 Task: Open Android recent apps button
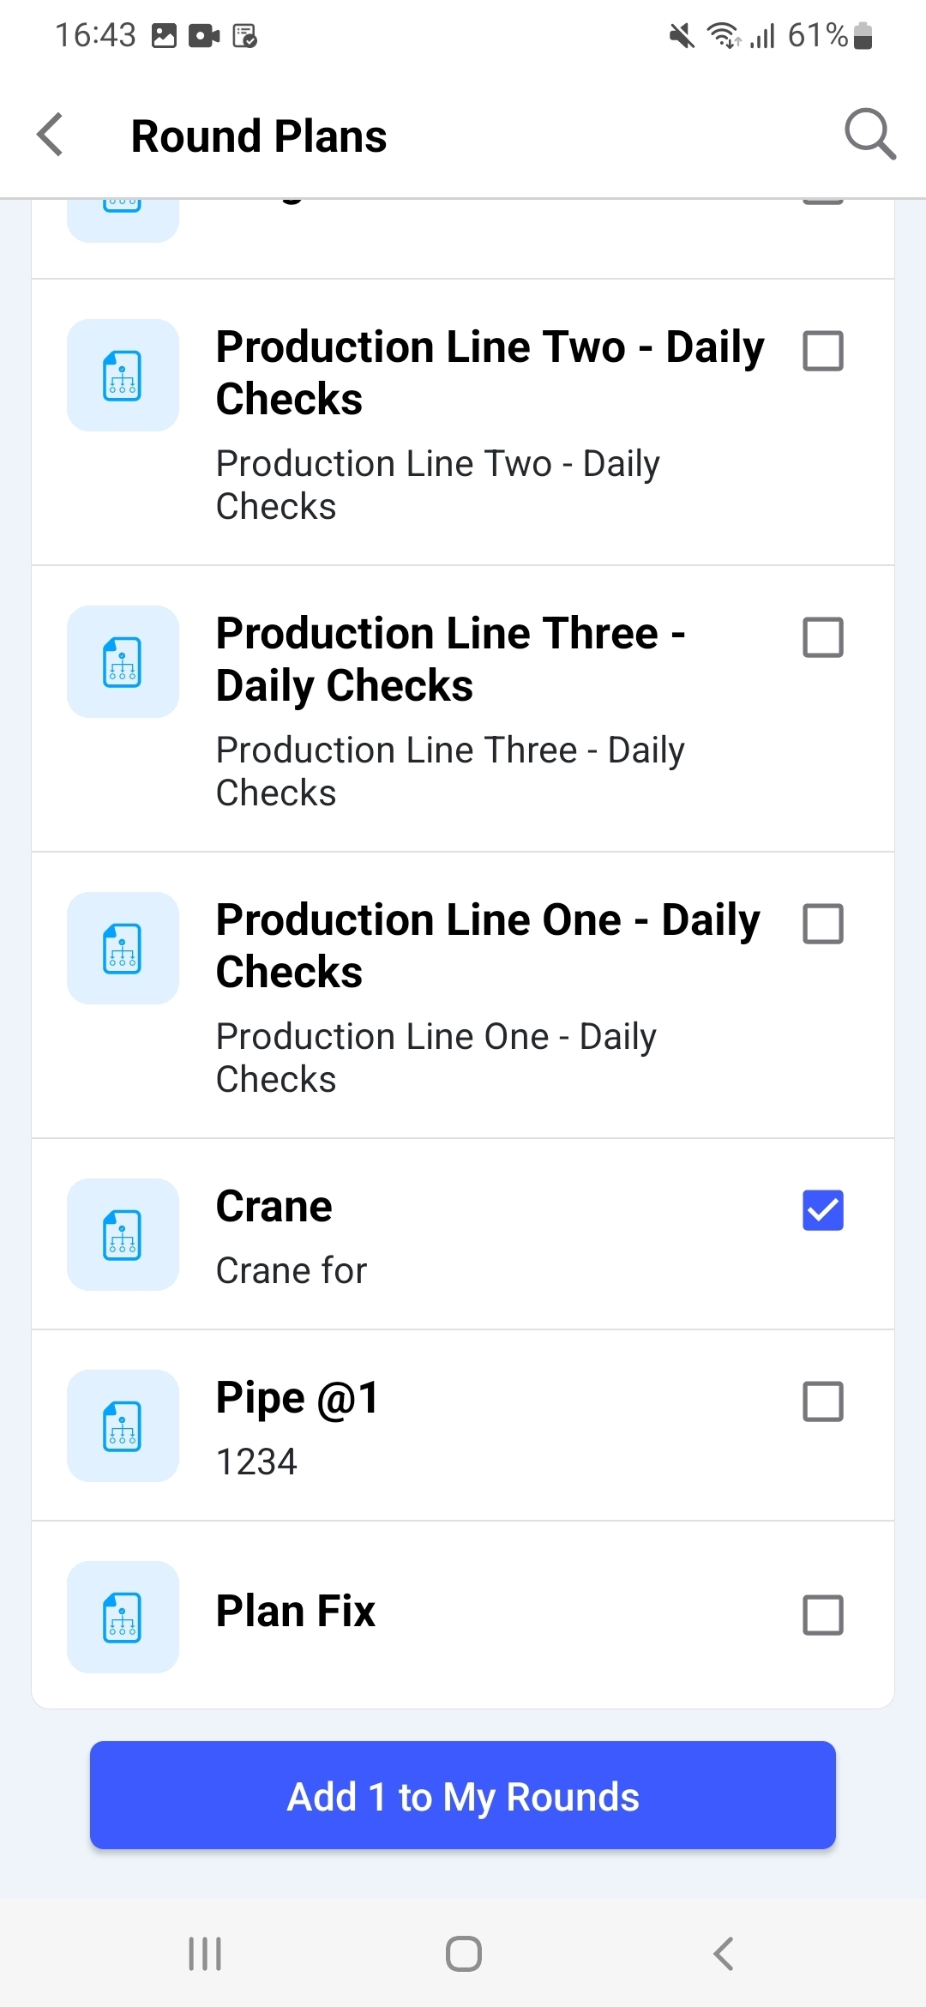(x=205, y=1954)
